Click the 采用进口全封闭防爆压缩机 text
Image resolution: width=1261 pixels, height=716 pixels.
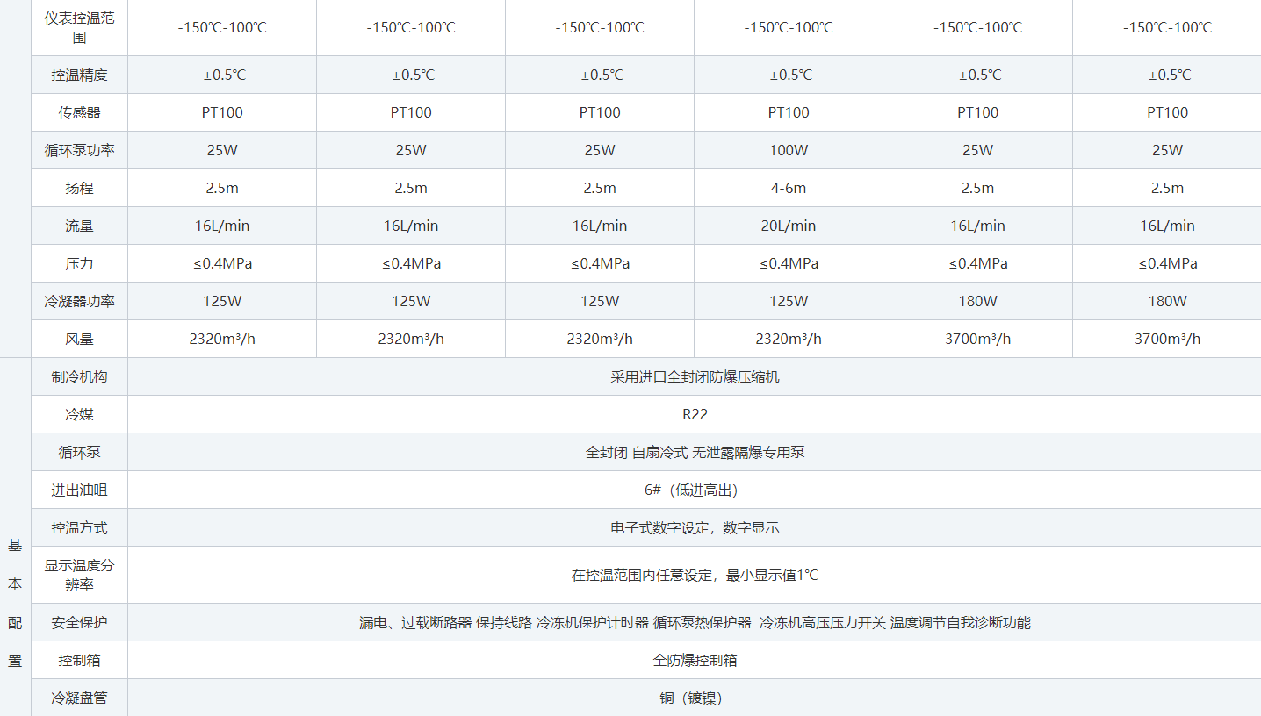694,376
